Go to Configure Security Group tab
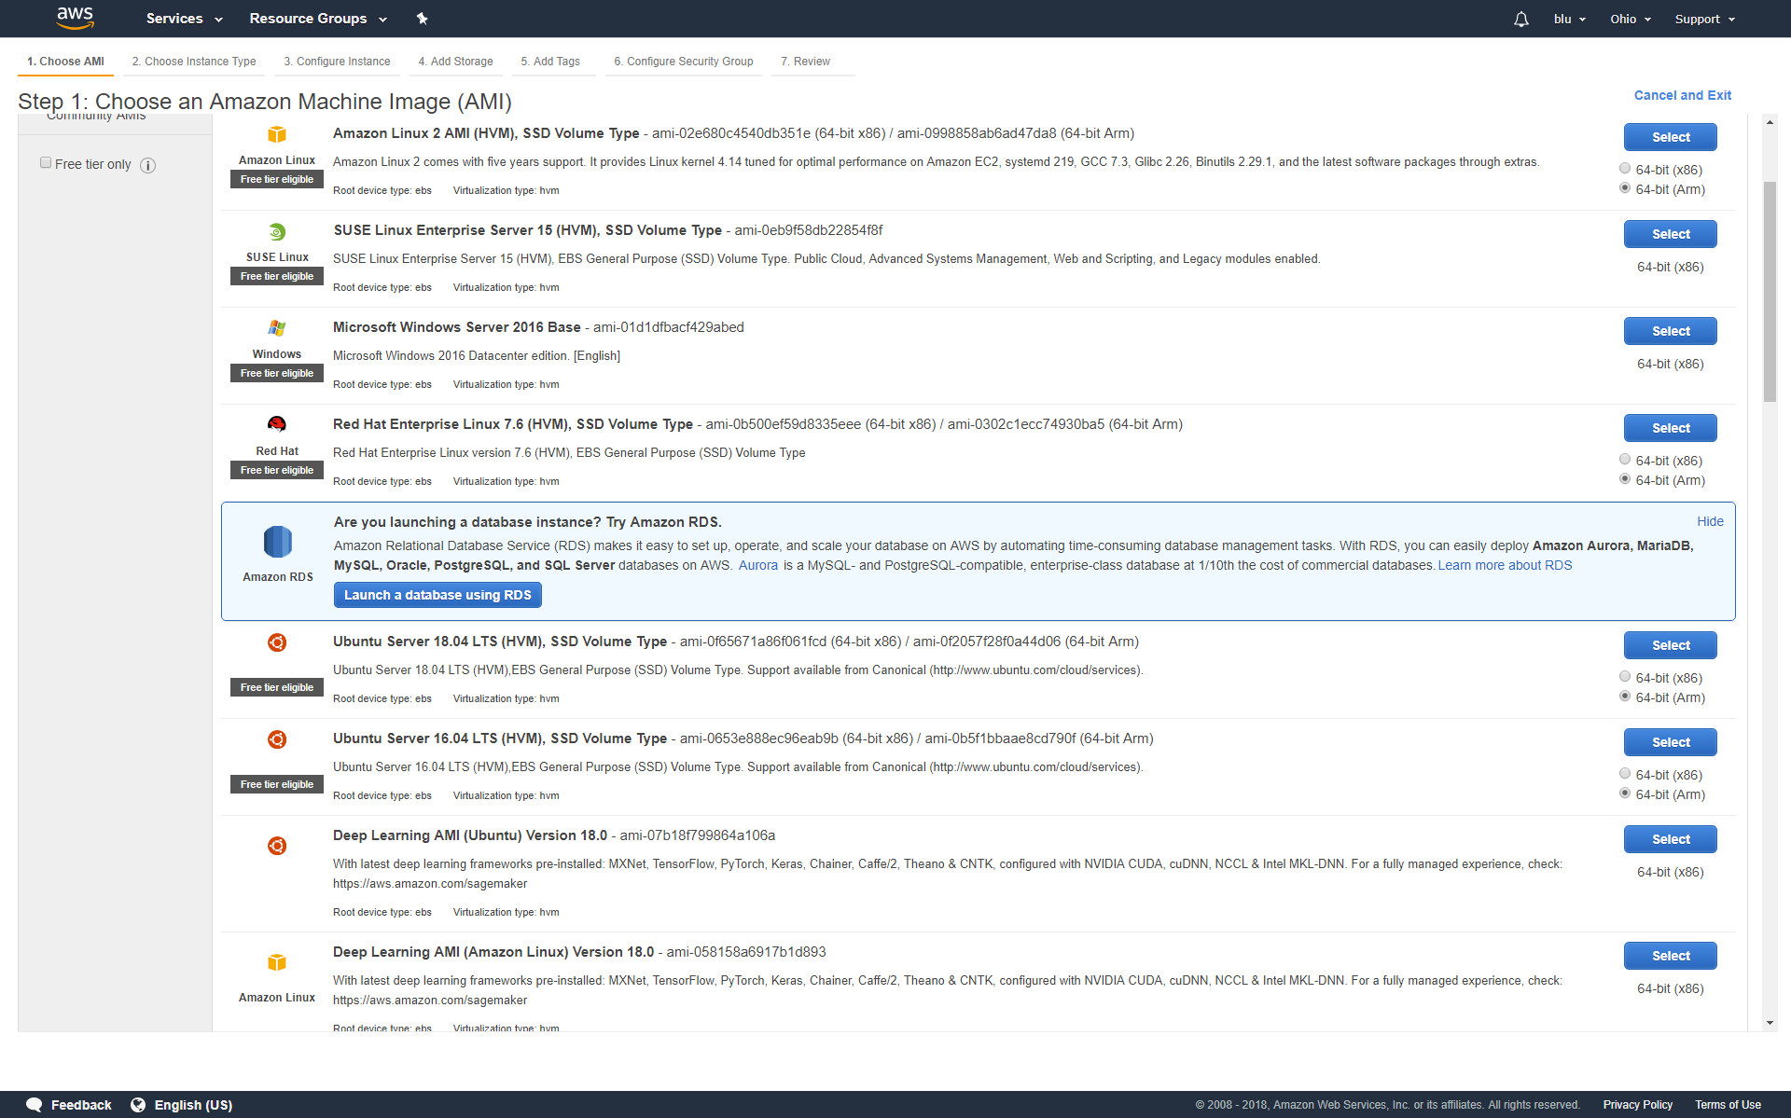The height and width of the screenshot is (1118, 1791). [x=684, y=62]
